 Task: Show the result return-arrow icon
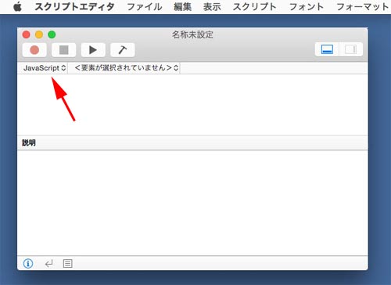[x=48, y=264]
